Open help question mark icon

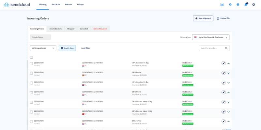click(x=238, y=5)
